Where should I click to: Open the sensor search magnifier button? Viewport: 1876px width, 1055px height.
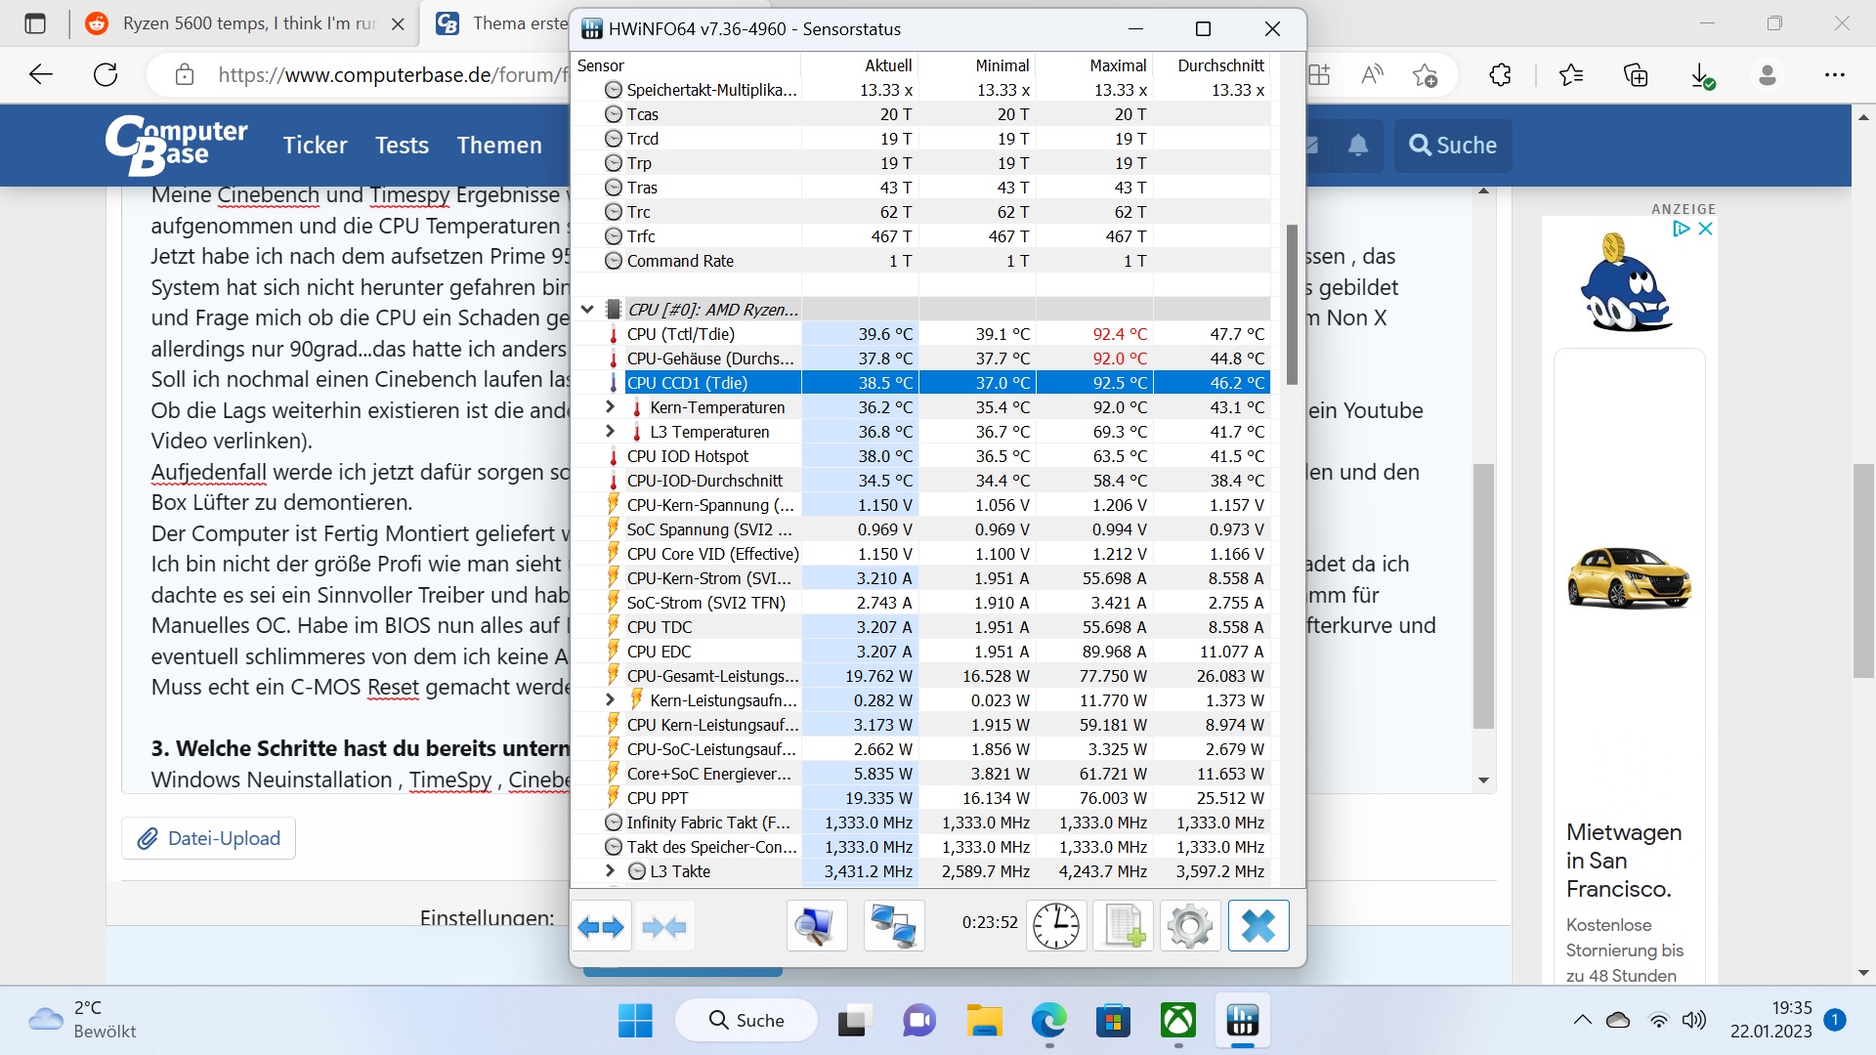[x=816, y=926]
